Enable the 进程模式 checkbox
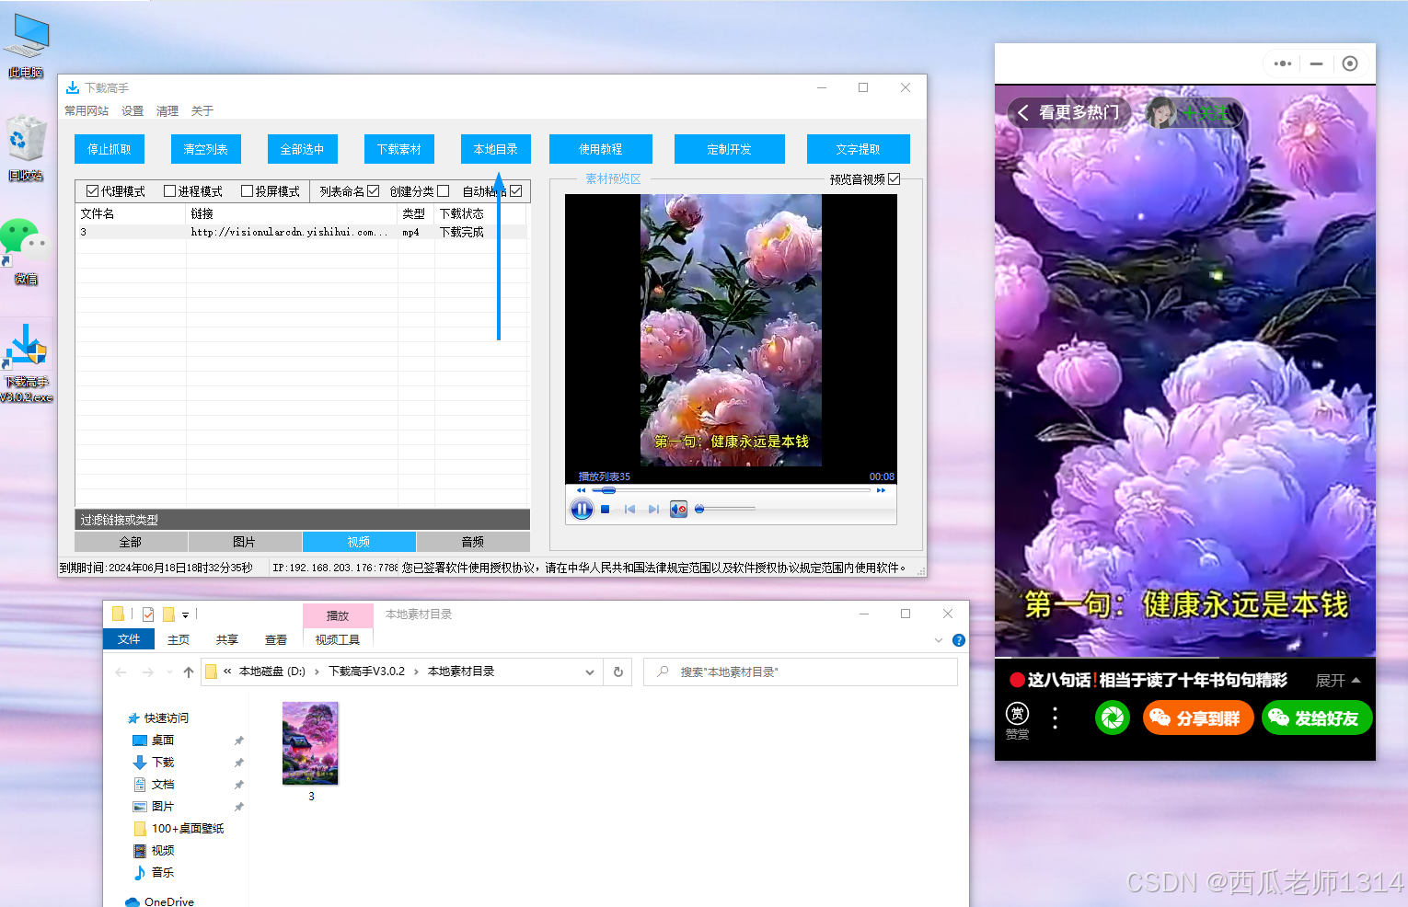 pyautogui.click(x=169, y=191)
